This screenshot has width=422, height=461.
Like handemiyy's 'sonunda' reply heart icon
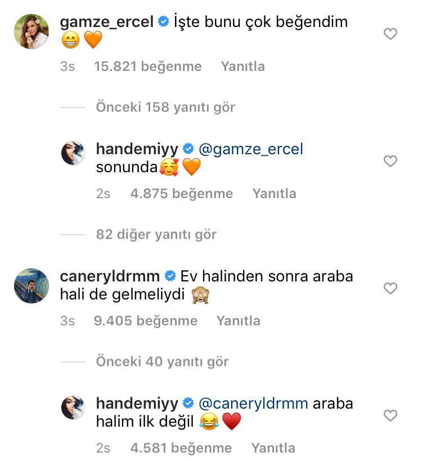pyautogui.click(x=390, y=161)
